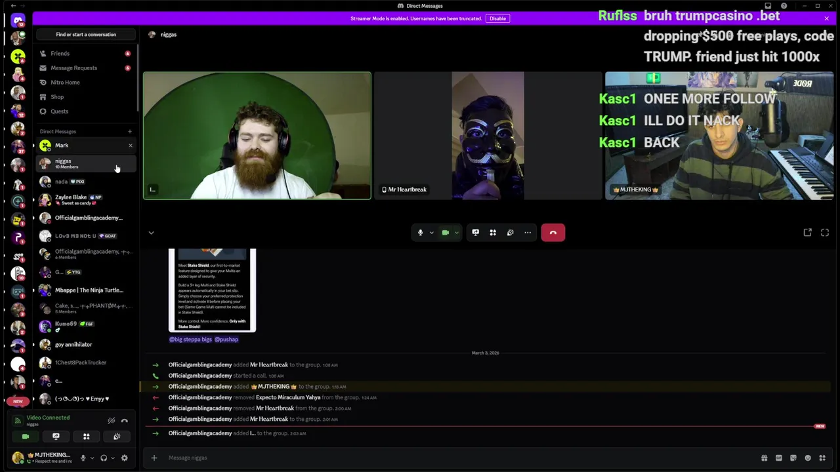This screenshot has height=472, width=840.
Task: Open the Cake 5 Members group DM
Action: pyautogui.click(x=85, y=308)
